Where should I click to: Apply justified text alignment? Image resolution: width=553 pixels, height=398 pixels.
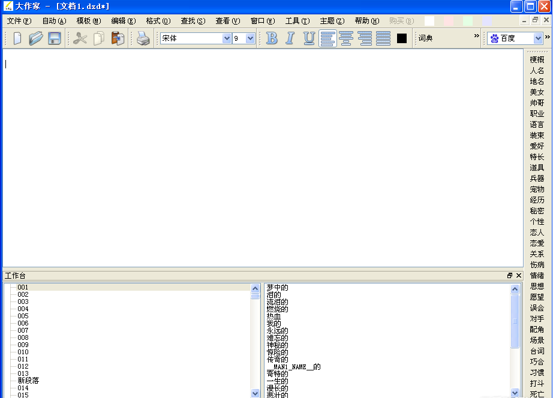point(383,38)
